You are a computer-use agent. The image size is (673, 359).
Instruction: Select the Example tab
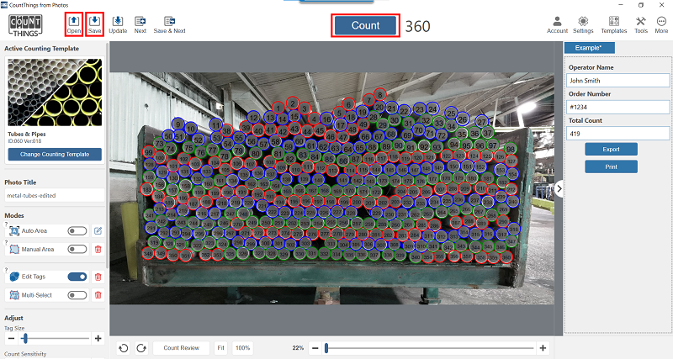(x=589, y=48)
